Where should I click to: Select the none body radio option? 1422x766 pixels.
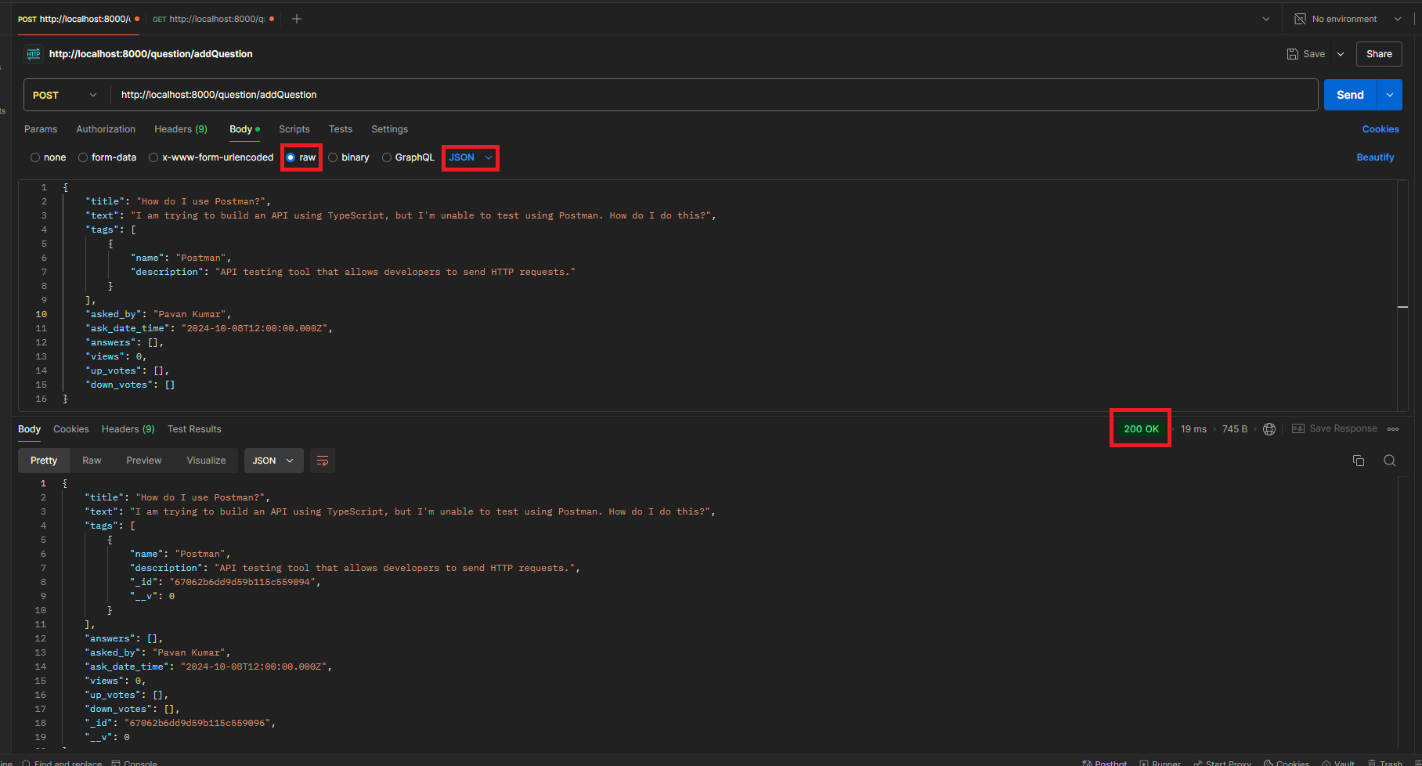point(35,157)
